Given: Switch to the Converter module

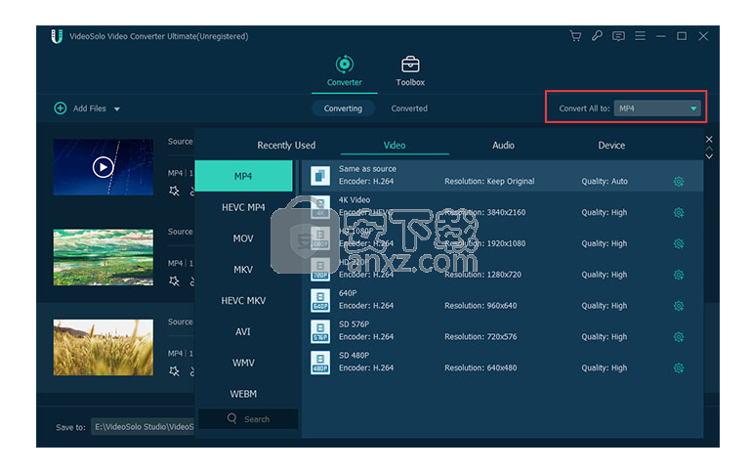Looking at the screenshot, I should coord(345,71).
